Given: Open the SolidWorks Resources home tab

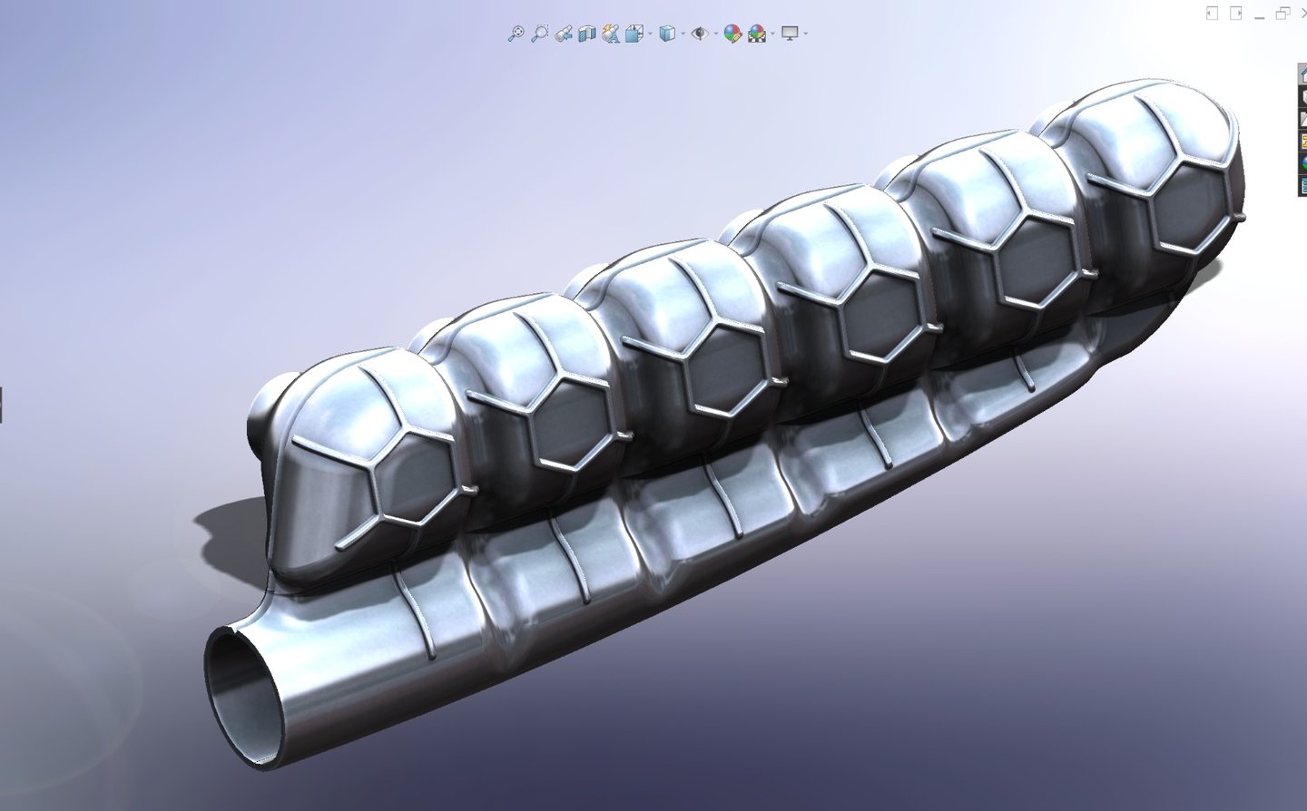Looking at the screenshot, I should pyautogui.click(x=1302, y=74).
